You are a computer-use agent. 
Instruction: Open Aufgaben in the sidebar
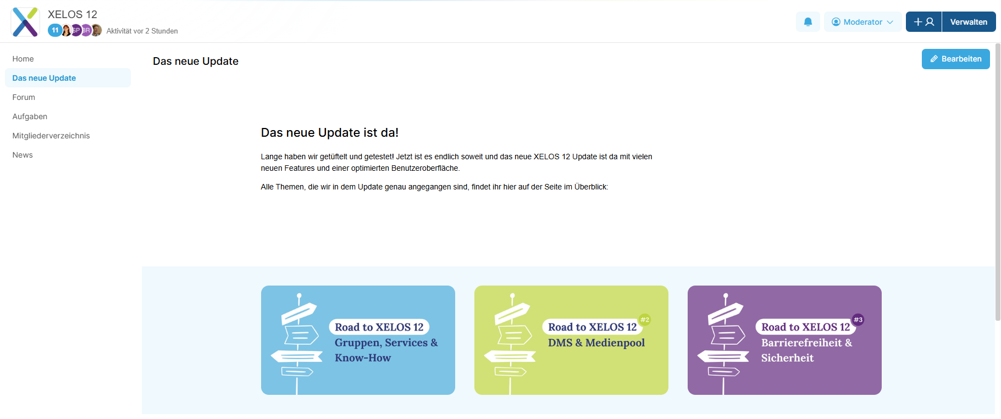pyautogui.click(x=30, y=116)
